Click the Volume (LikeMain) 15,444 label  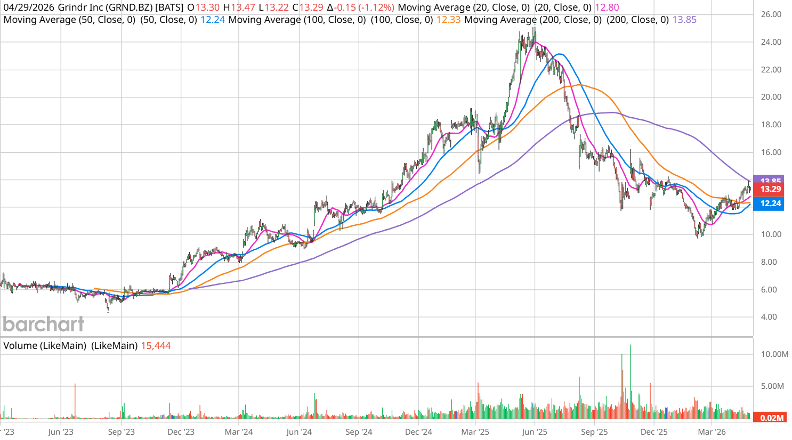coord(156,346)
